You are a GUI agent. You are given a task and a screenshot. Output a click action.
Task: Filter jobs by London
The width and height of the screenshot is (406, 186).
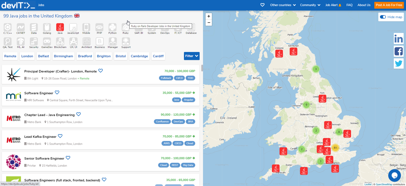point(27,56)
